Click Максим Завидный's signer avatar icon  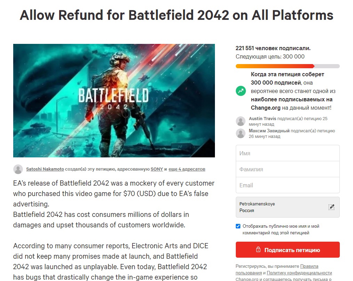(241, 133)
